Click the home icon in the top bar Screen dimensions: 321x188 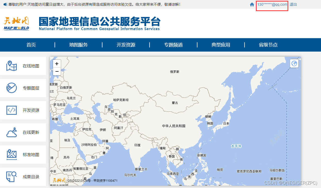tap(252, 4)
